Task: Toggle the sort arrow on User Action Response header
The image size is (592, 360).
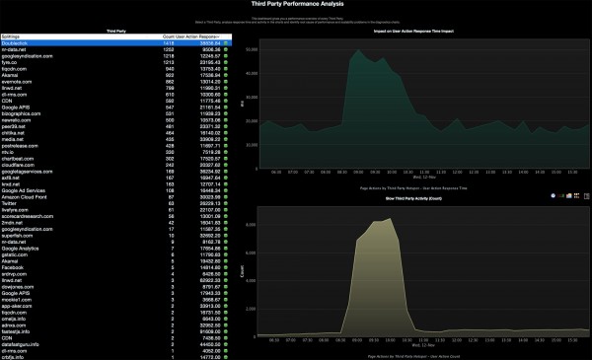Action: 218,36
